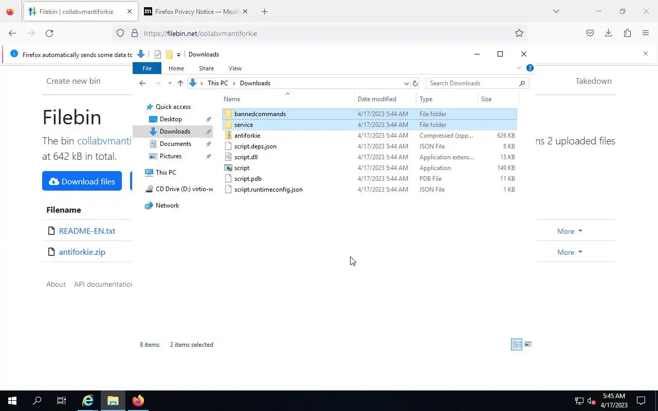Expand the Explorer ribbon chevron

519,68
